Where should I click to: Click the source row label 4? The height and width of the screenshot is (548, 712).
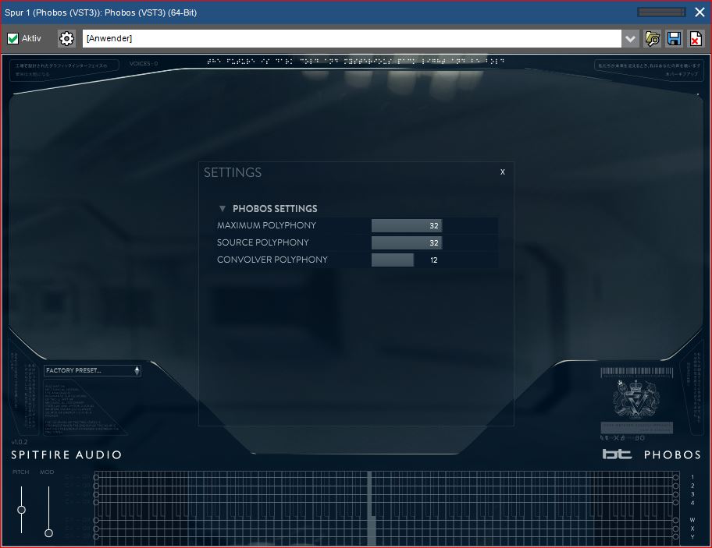(x=692, y=503)
